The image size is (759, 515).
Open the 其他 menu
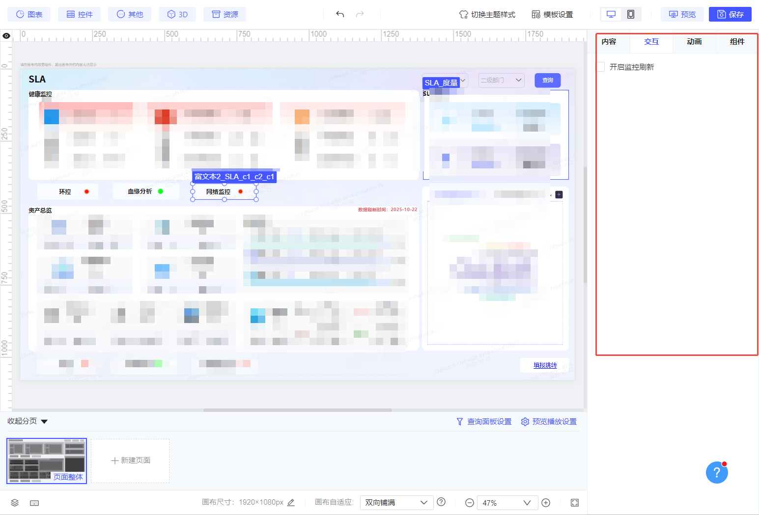point(130,14)
